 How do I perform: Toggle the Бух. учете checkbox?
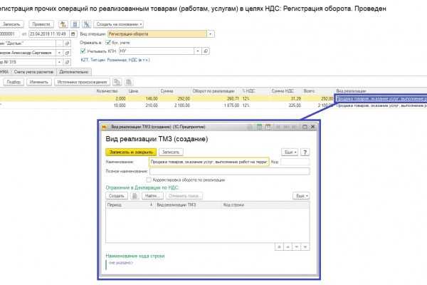(108, 42)
